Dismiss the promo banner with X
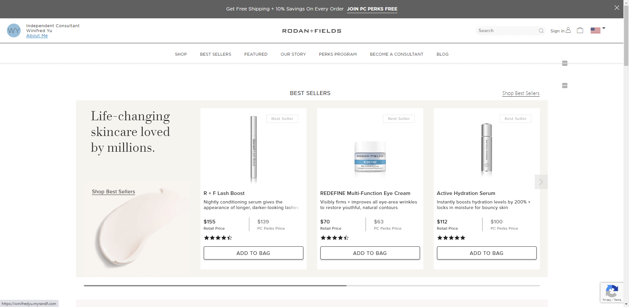629x307 pixels. (617, 8)
